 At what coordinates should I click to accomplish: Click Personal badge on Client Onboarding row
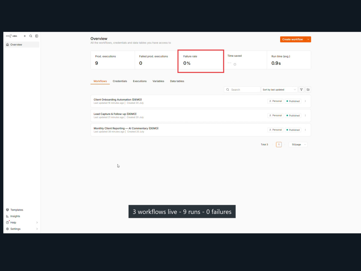coord(275,101)
